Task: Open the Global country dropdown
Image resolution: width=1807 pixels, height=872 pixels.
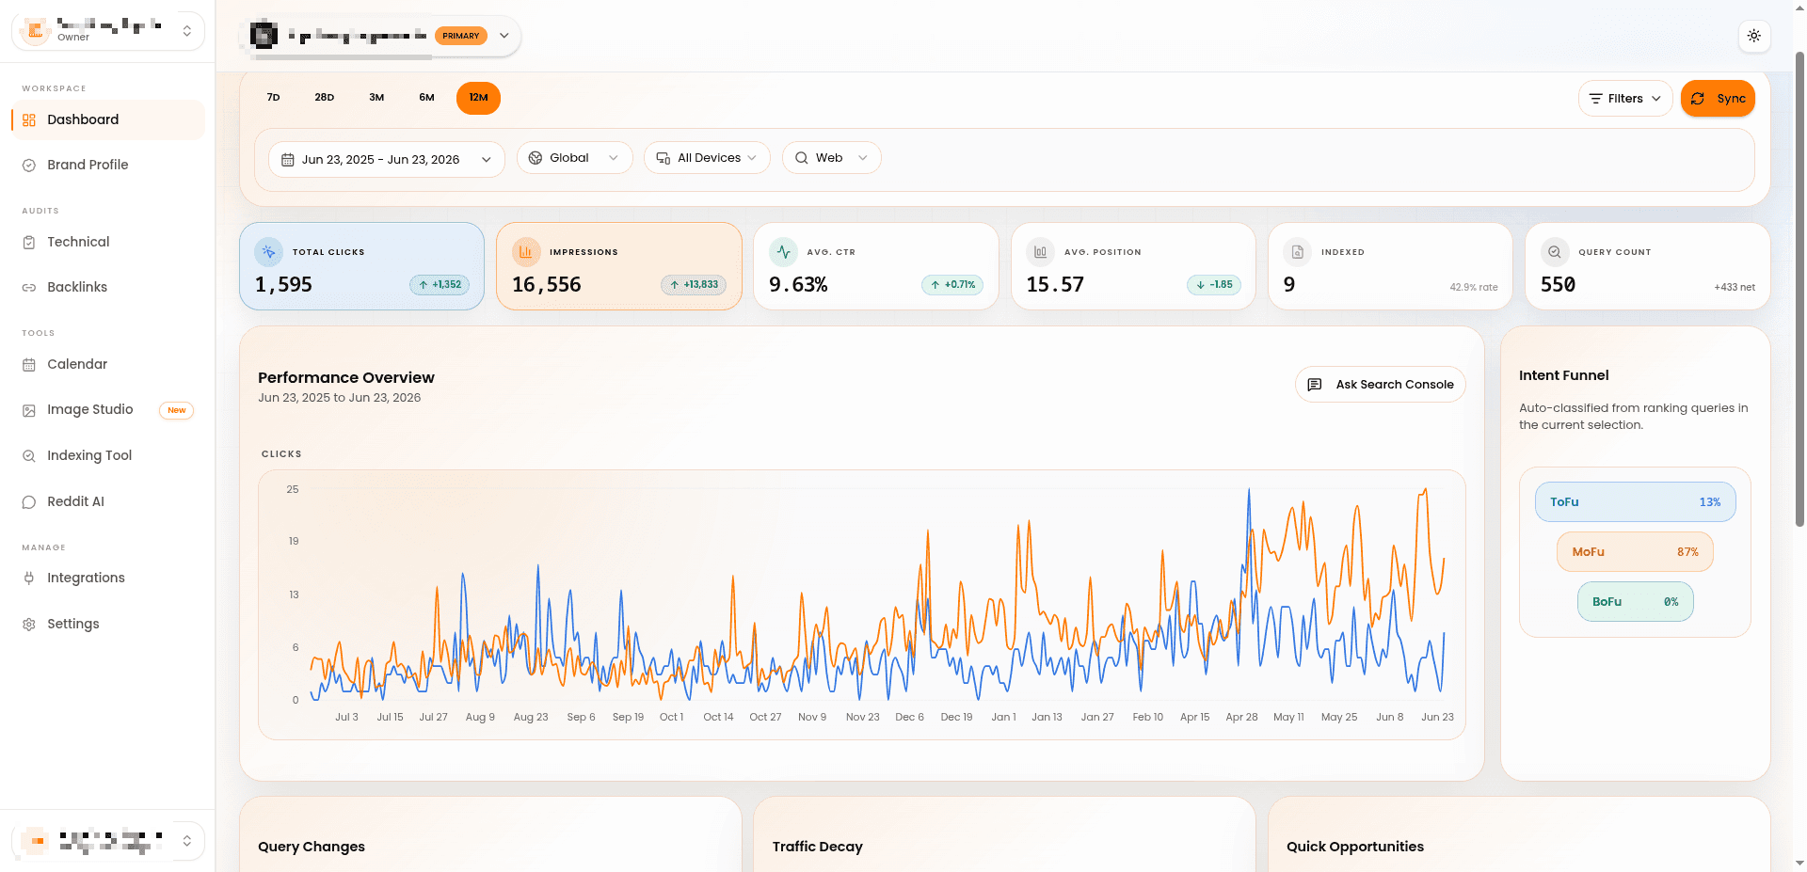Action: 574,158
